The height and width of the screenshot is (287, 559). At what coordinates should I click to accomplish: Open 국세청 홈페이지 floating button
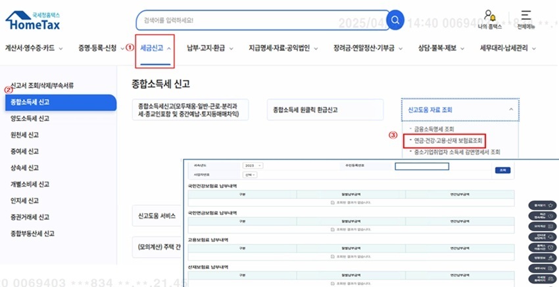[x=543, y=279]
